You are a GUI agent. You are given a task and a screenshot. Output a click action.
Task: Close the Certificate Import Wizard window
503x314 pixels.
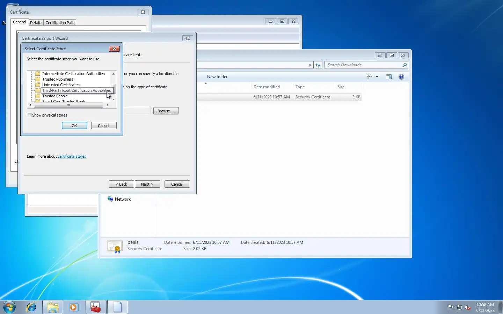tap(188, 38)
